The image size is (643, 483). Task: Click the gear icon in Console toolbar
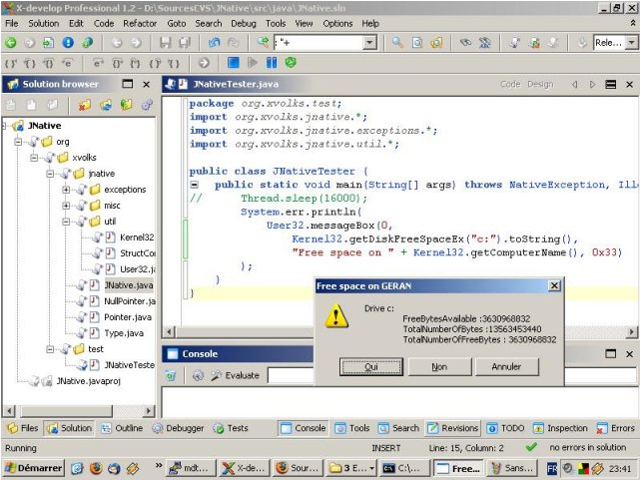click(x=198, y=375)
